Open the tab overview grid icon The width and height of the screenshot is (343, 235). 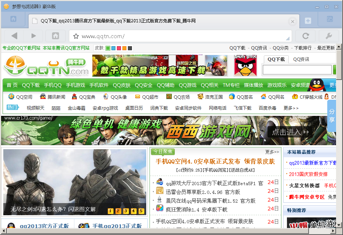click(x=330, y=19)
